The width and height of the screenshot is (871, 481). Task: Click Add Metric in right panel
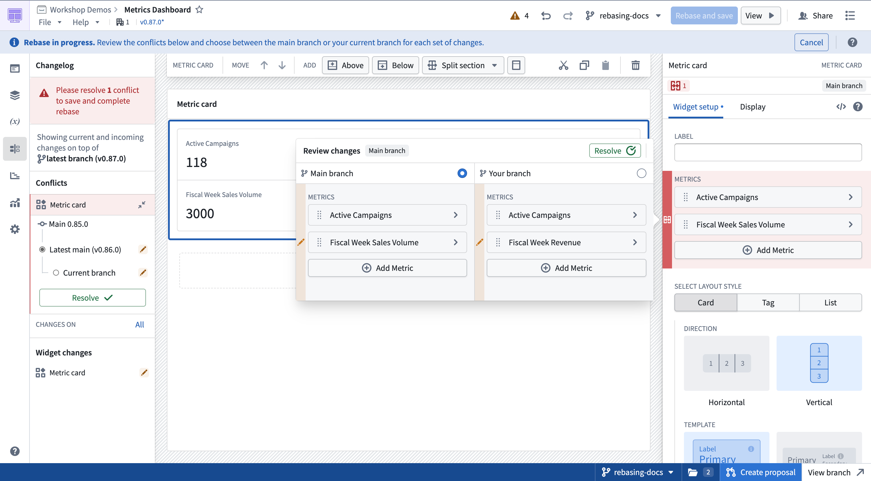point(768,250)
